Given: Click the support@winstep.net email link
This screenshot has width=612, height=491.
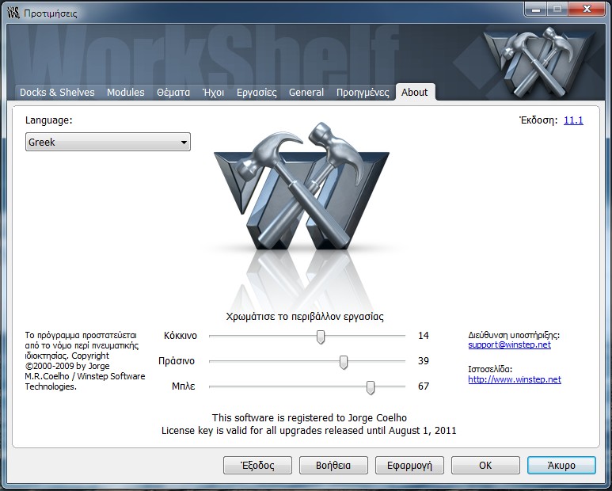Looking at the screenshot, I should 509,344.
